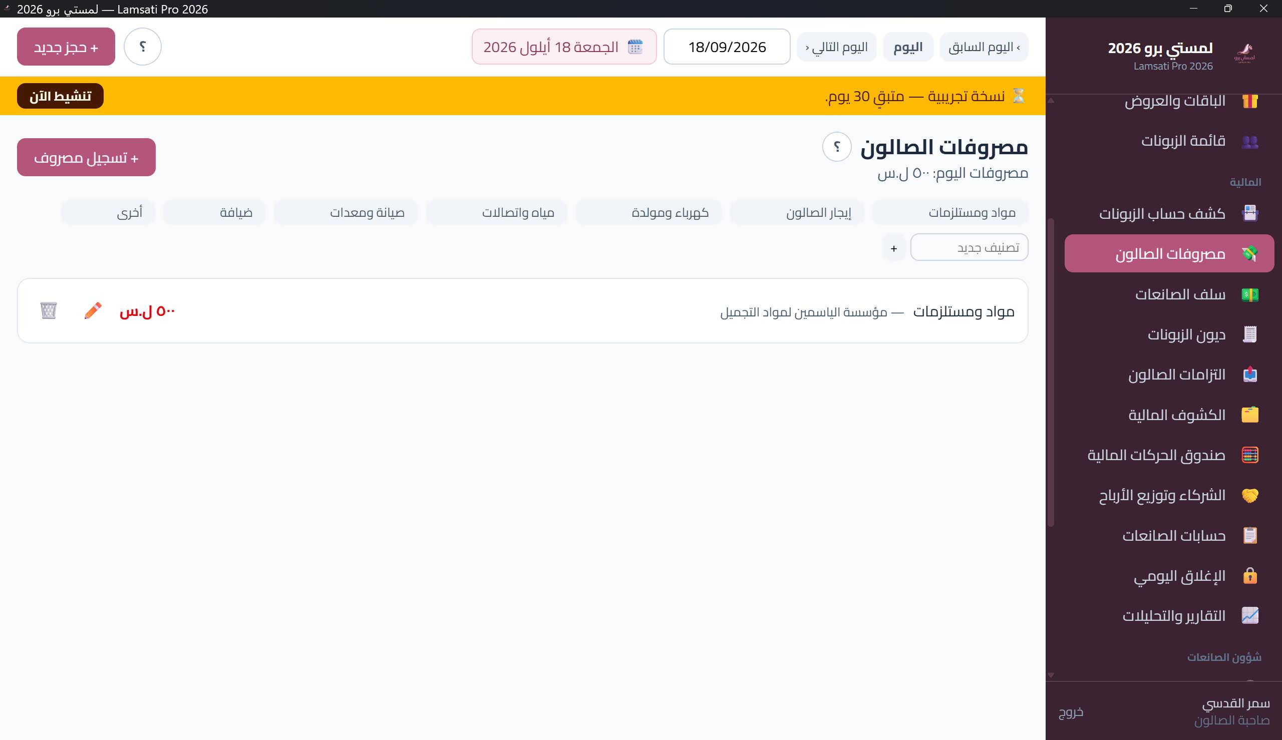The image size is (1282, 740).
Task: Click the abacus icon for صندوق الحركات المالية
Action: [x=1249, y=455]
